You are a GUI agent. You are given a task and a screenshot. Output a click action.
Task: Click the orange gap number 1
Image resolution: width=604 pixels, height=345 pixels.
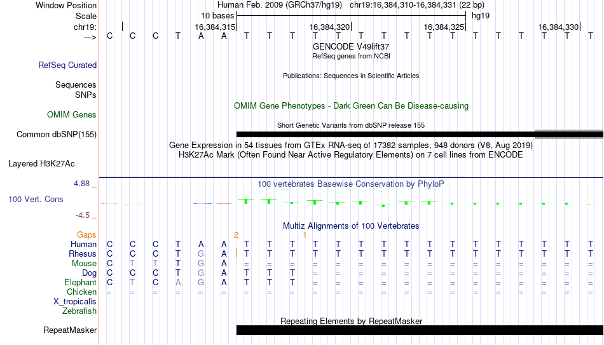pyautogui.click(x=305, y=235)
